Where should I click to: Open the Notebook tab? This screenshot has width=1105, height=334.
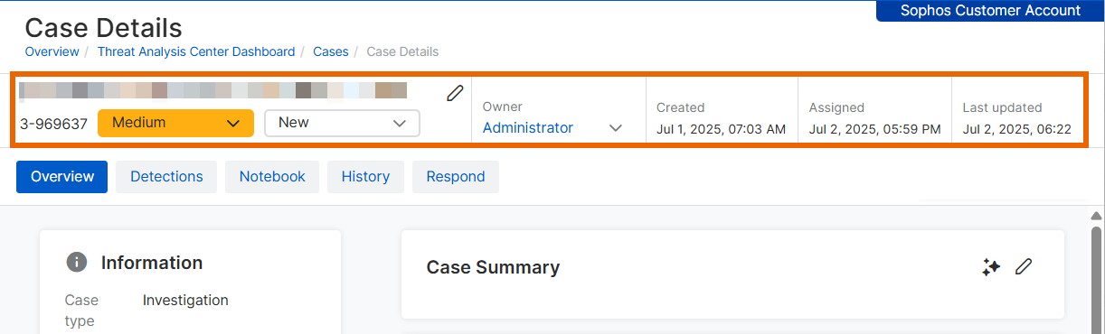[x=272, y=177]
